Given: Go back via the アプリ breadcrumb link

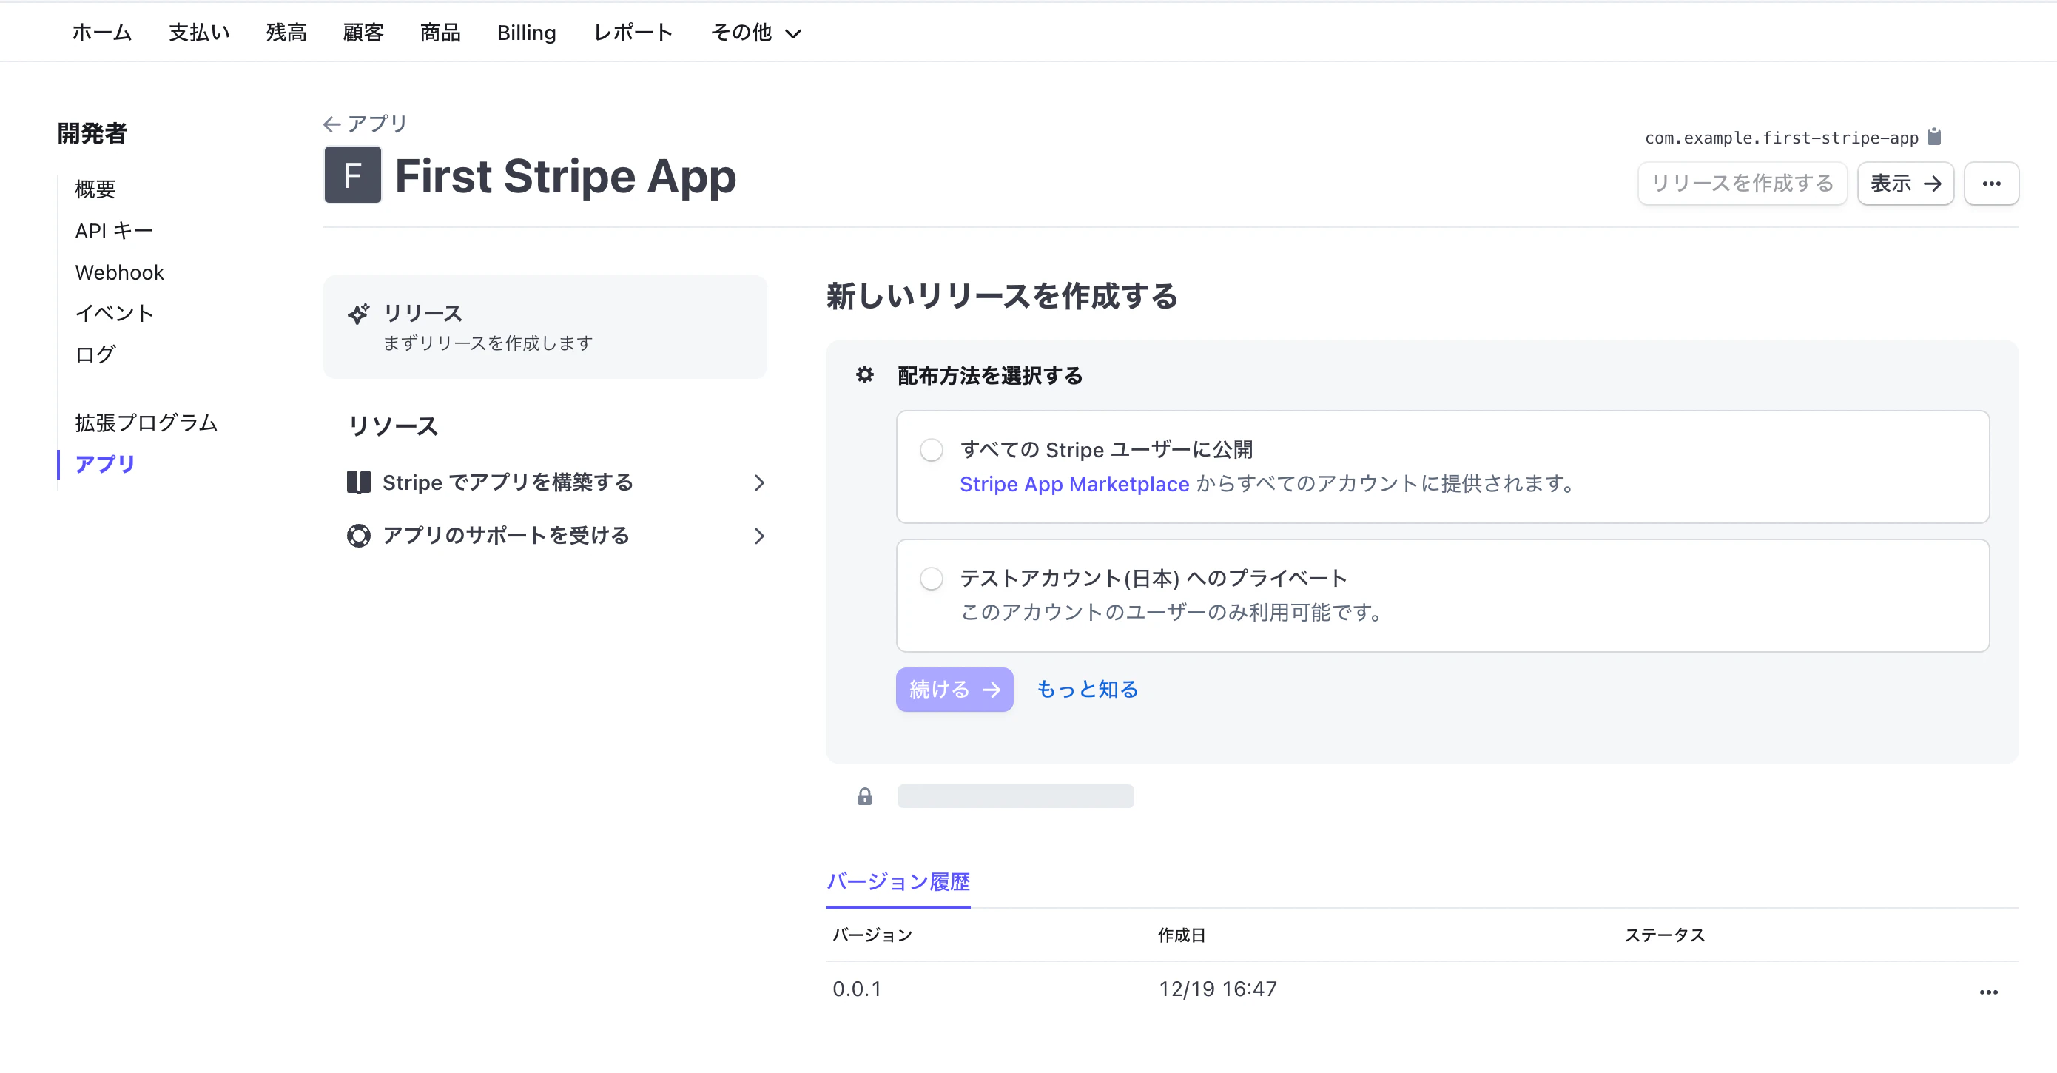Looking at the screenshot, I should click(x=377, y=124).
